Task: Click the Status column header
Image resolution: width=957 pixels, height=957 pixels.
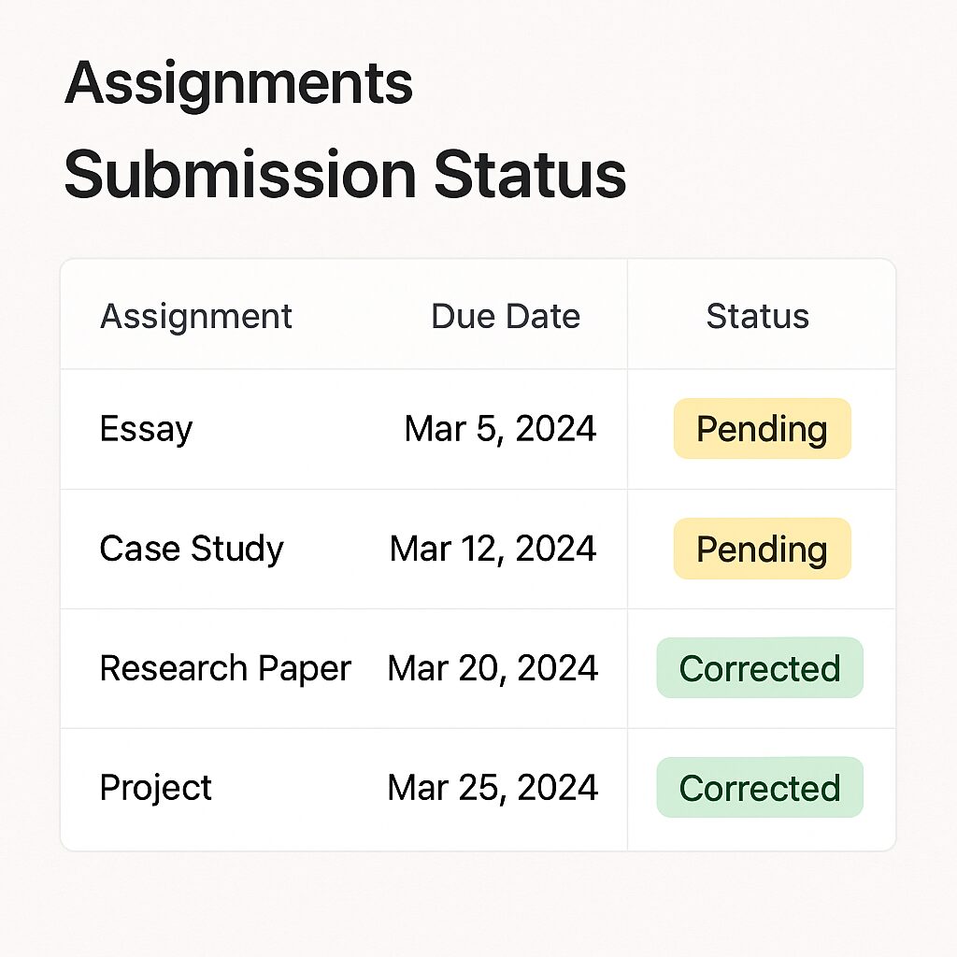Action: click(x=757, y=316)
